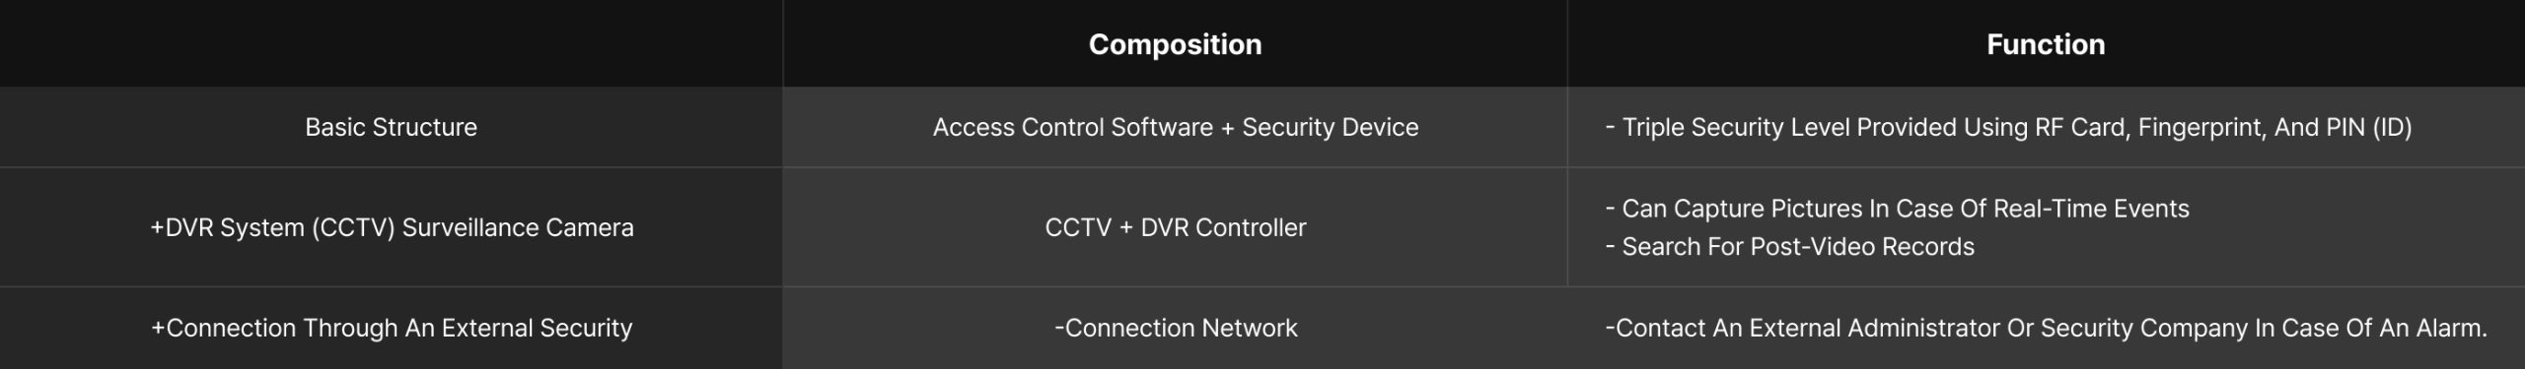Click the -Connection Network cell

[1175, 328]
